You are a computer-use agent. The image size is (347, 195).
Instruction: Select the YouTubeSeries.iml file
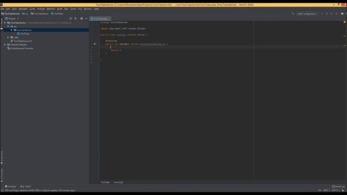tap(21, 41)
